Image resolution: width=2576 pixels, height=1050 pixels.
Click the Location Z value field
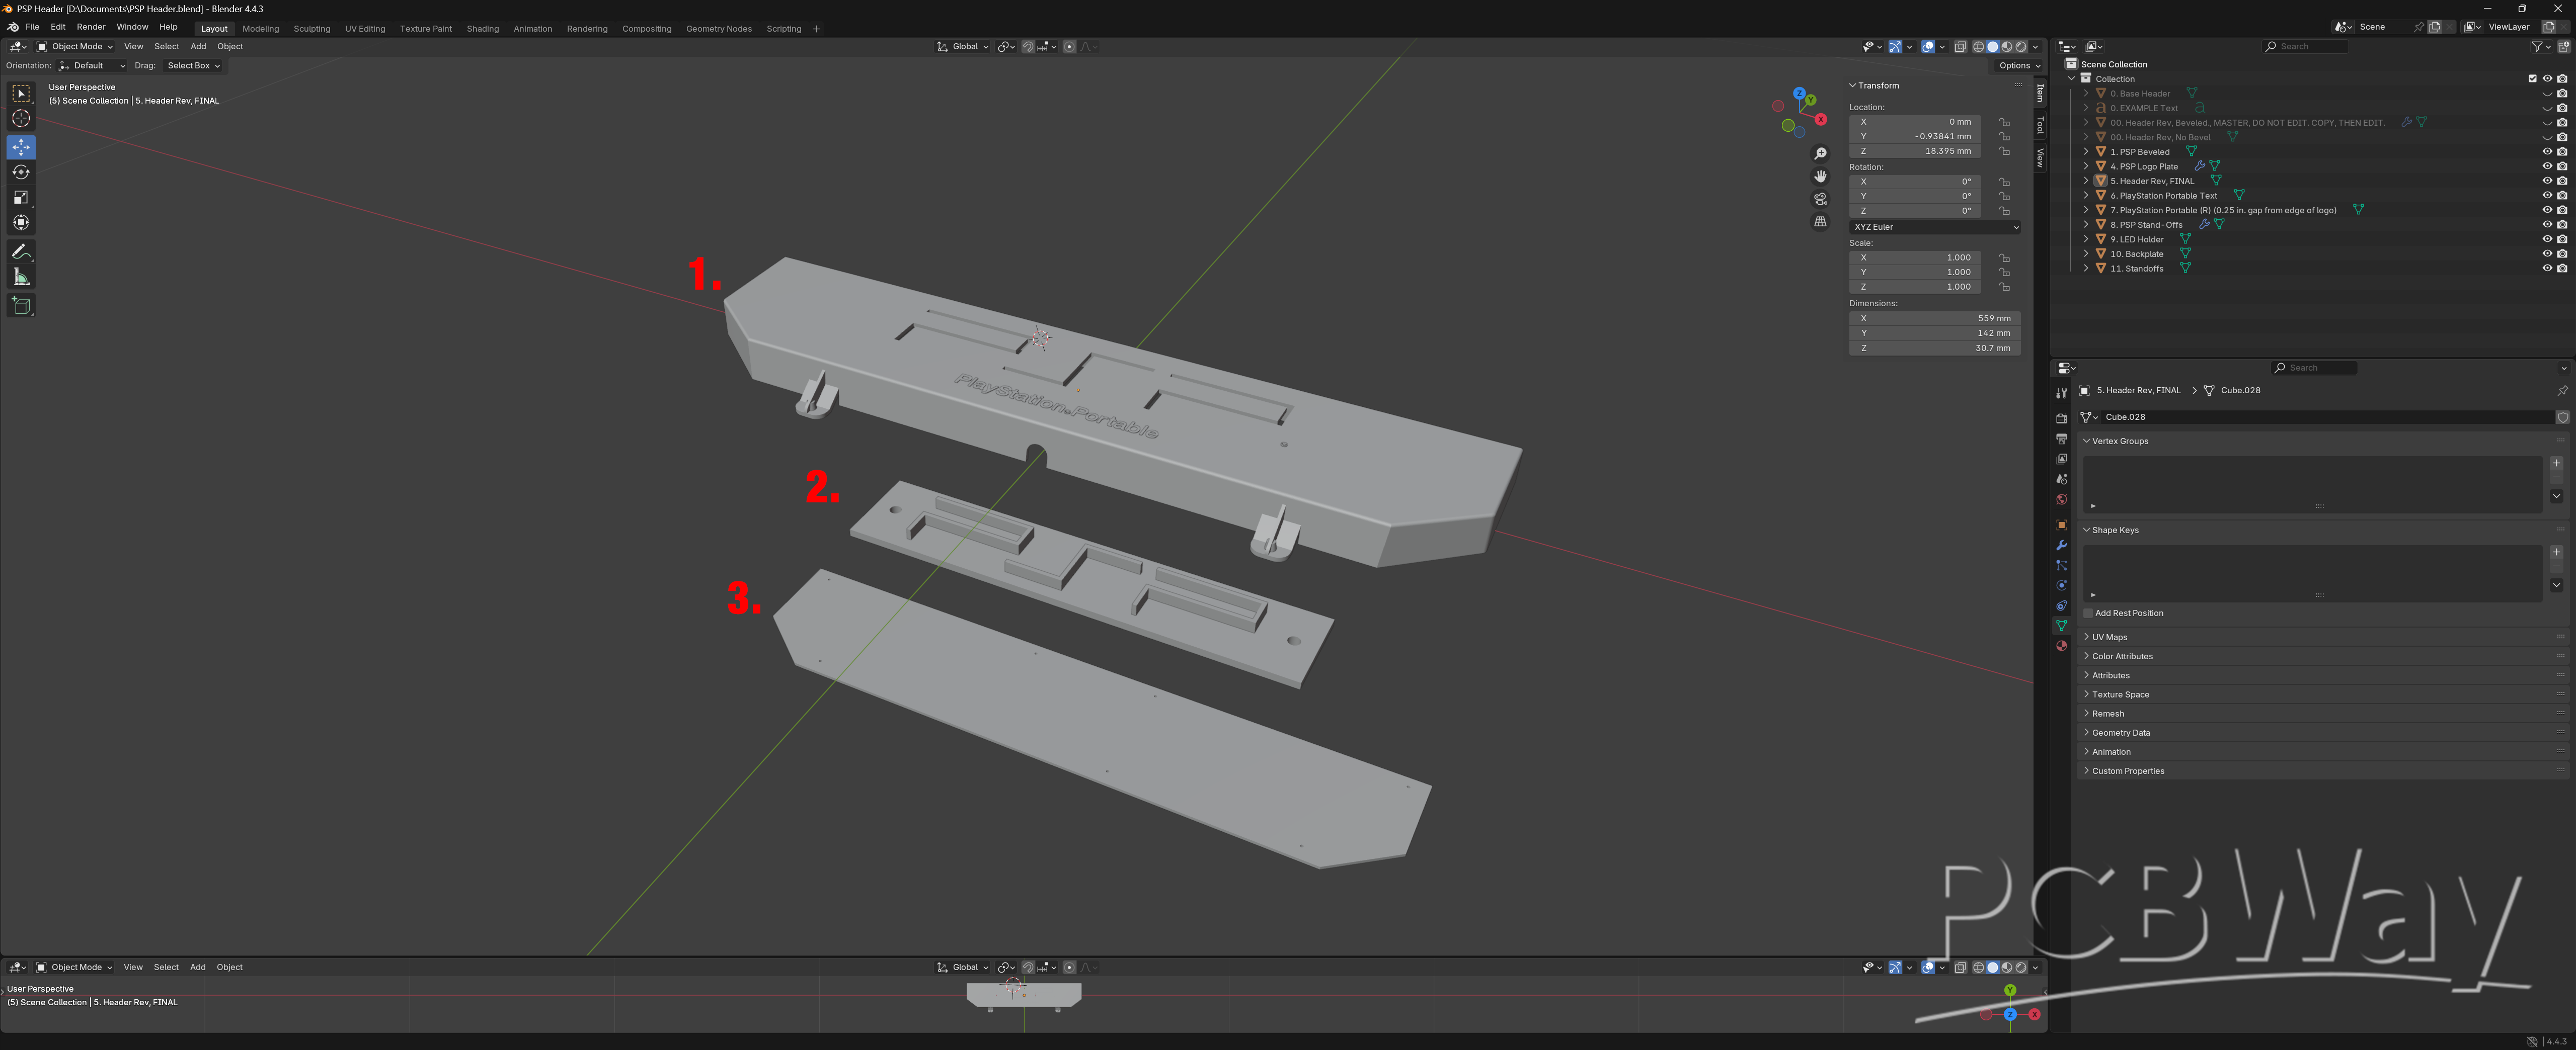point(1914,151)
